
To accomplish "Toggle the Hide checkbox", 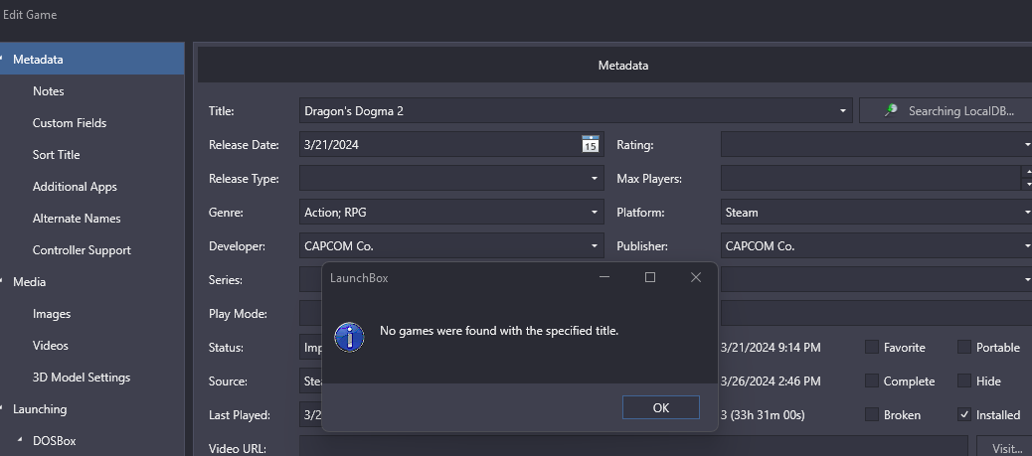I will click(964, 380).
